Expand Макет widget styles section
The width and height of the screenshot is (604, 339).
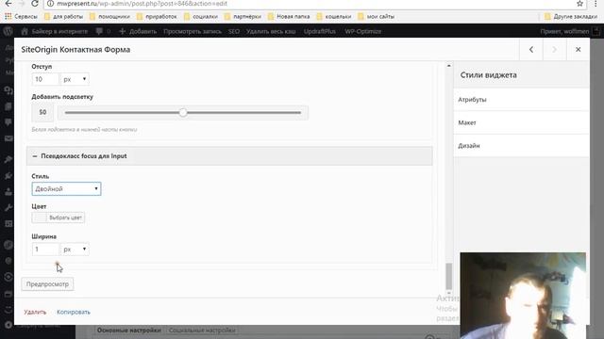point(522,122)
